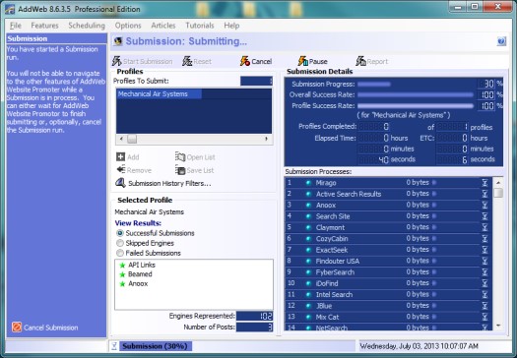The width and height of the screenshot is (517, 358).
Task: Open the Options menu
Action: pos(128,26)
